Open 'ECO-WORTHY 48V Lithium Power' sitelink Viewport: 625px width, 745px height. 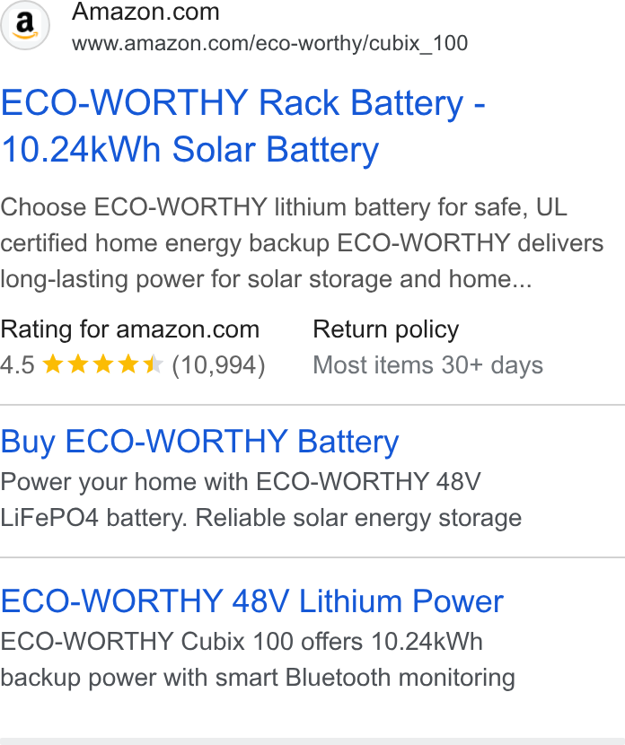[x=252, y=601]
